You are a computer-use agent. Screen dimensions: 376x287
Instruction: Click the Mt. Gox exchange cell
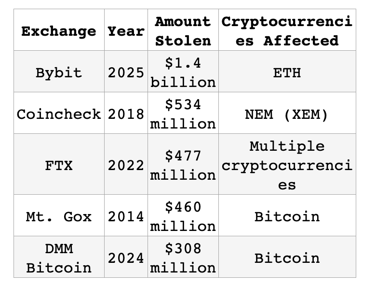(x=59, y=216)
